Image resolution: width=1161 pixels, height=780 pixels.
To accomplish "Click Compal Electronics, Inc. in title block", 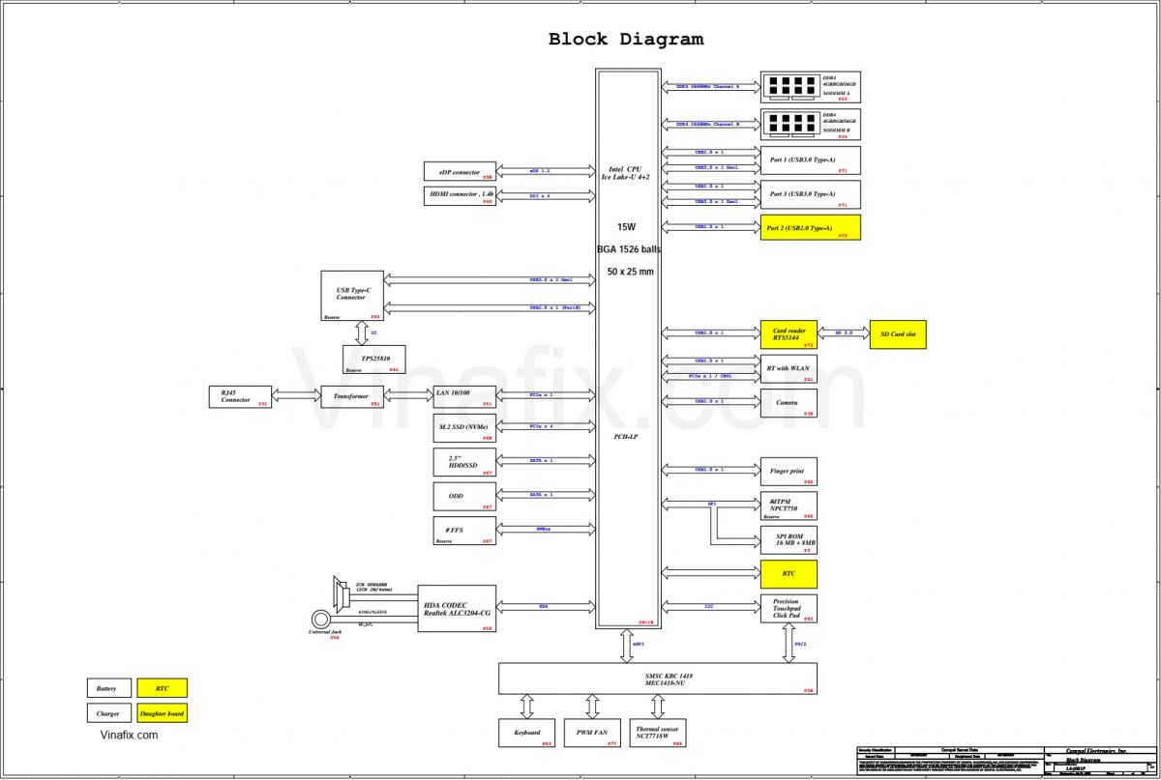I will pos(1096,751).
